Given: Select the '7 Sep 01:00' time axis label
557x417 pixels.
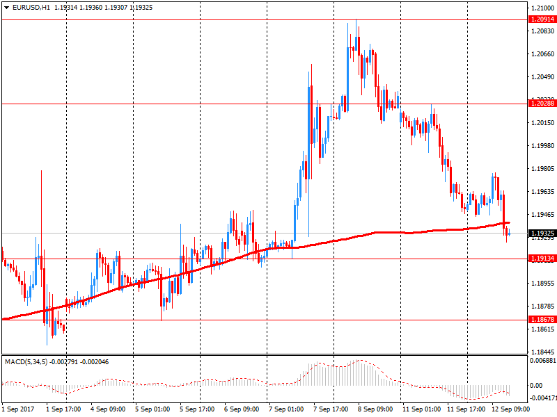Looking at the screenshot, I should point(286,409).
